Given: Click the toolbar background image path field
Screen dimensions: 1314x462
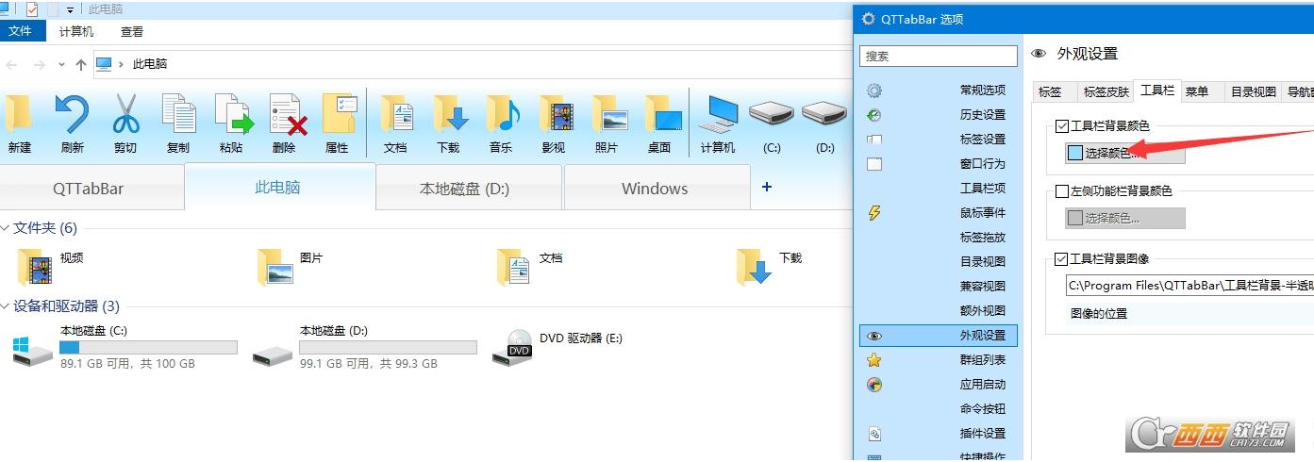Looking at the screenshot, I should click(1189, 285).
